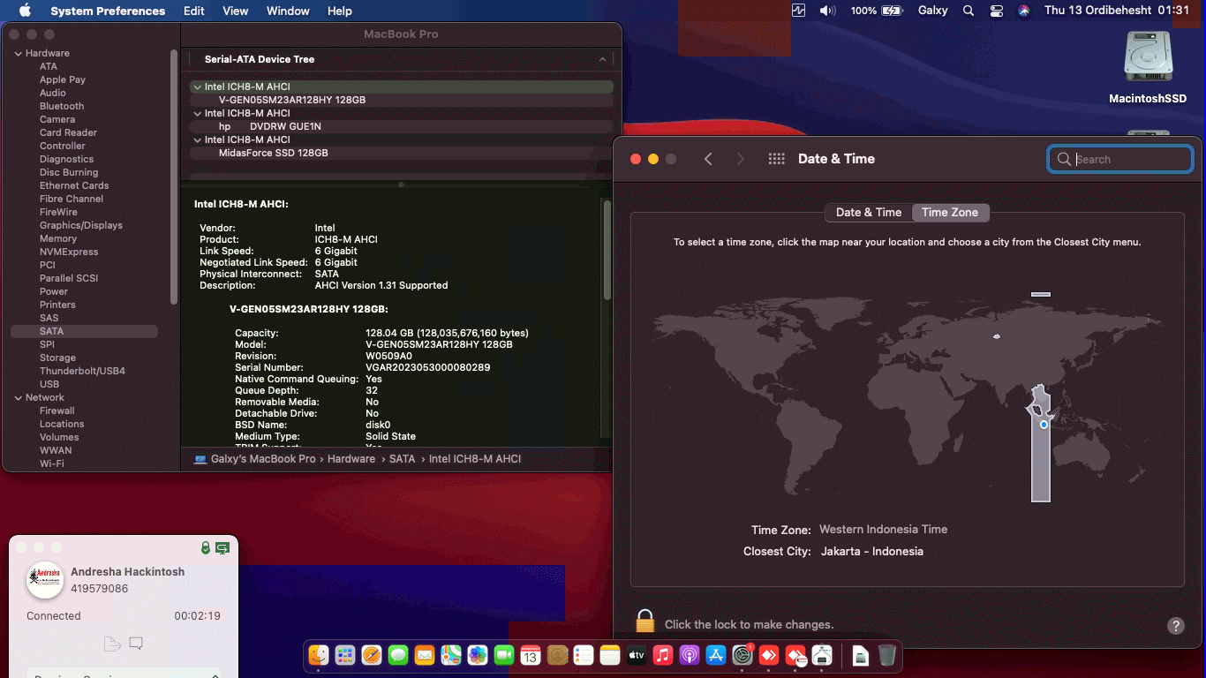Open the battery status menu
Screen dimensions: 1206x678
click(877, 11)
